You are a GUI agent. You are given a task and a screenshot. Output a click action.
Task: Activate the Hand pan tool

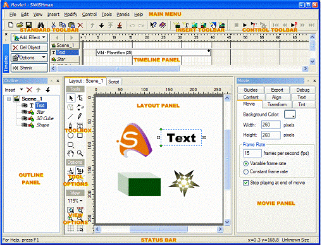pyautogui.click(x=71, y=153)
